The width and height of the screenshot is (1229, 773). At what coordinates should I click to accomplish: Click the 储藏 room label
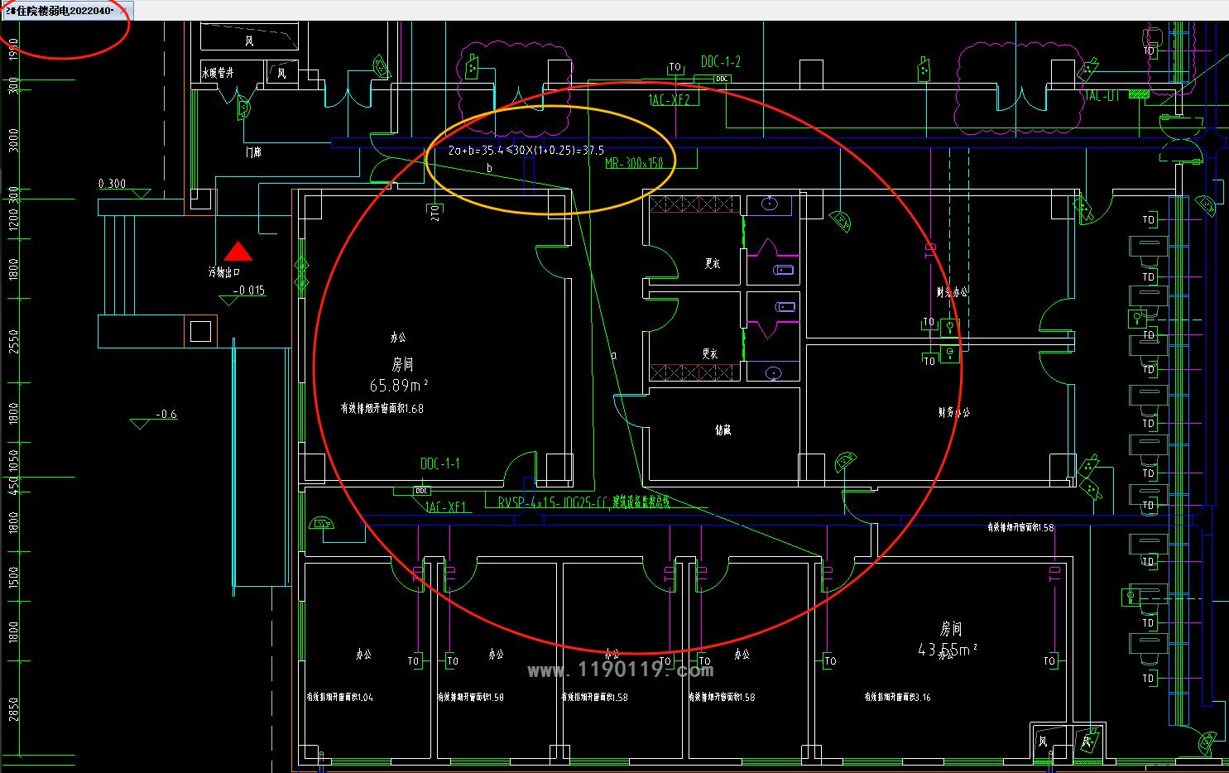pos(723,430)
